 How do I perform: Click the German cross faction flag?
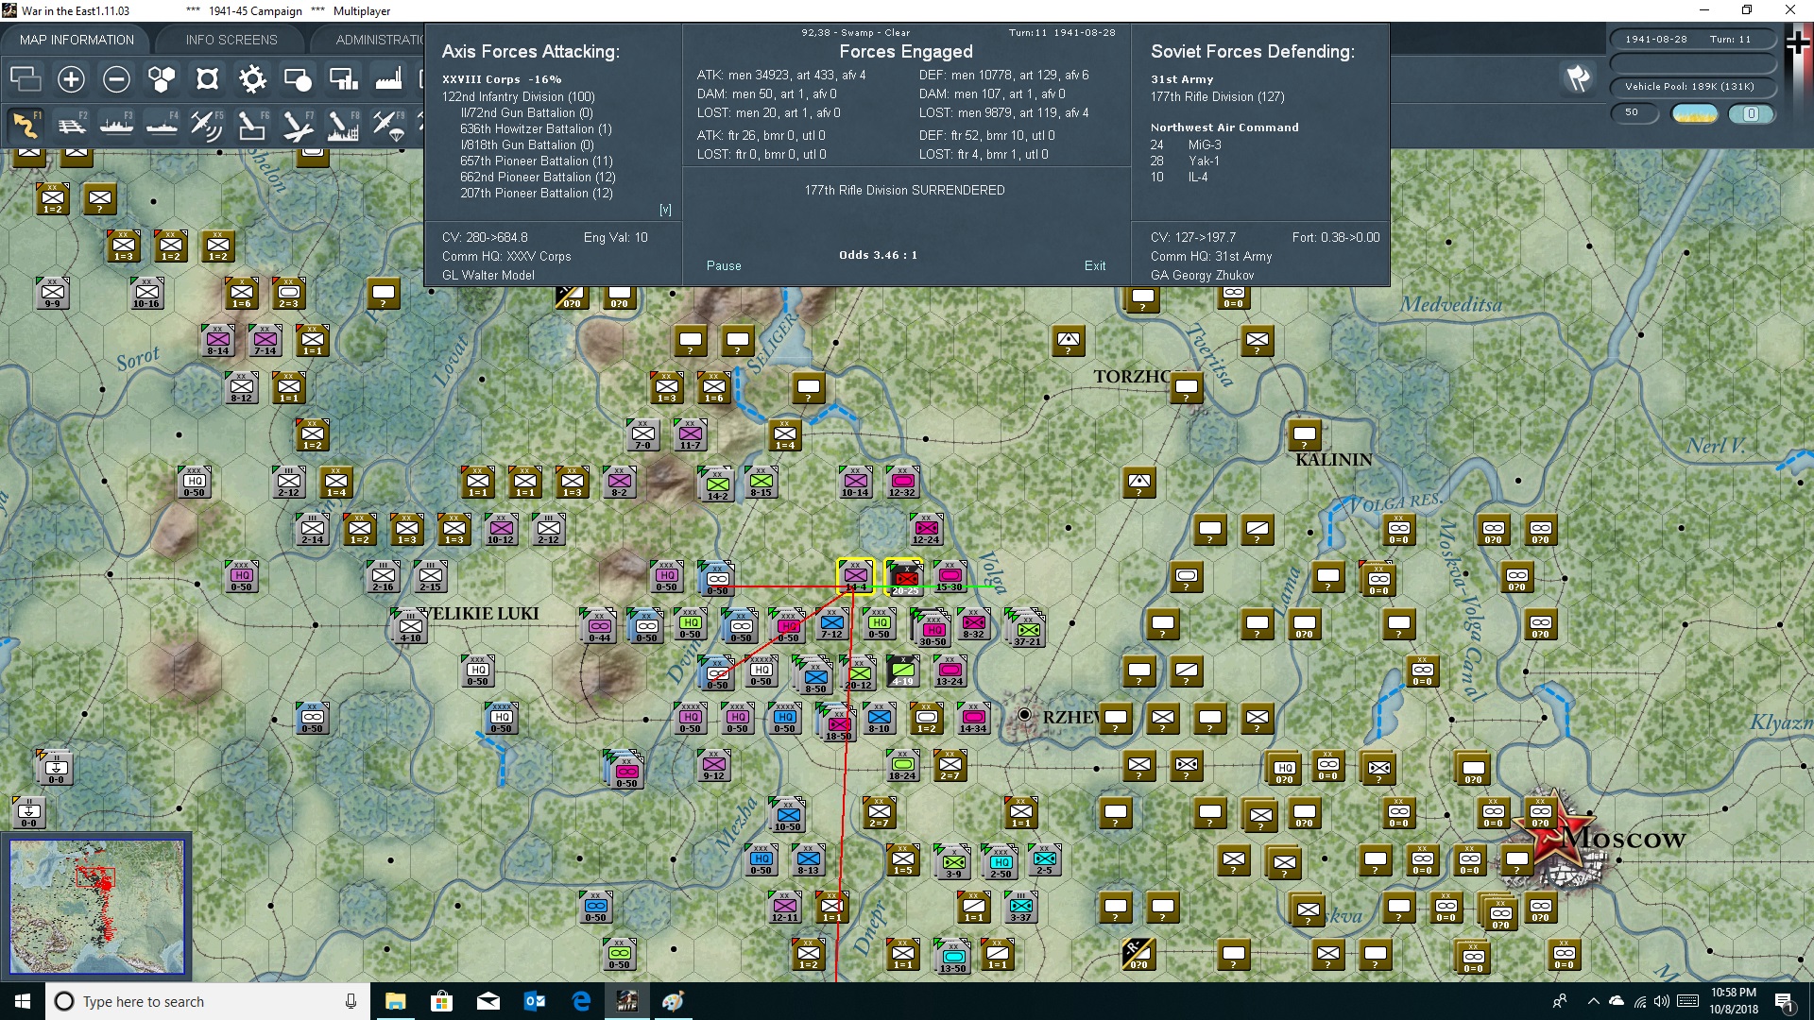pos(1799,43)
